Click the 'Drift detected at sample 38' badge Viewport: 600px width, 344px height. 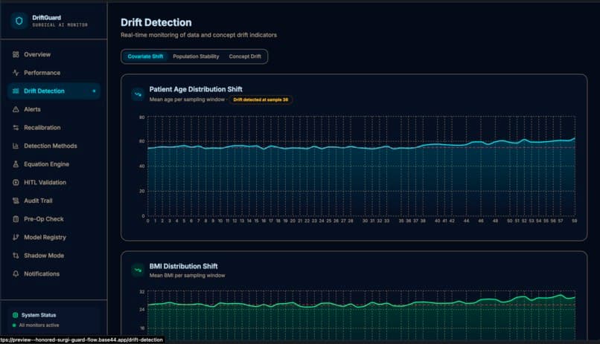tap(261, 100)
